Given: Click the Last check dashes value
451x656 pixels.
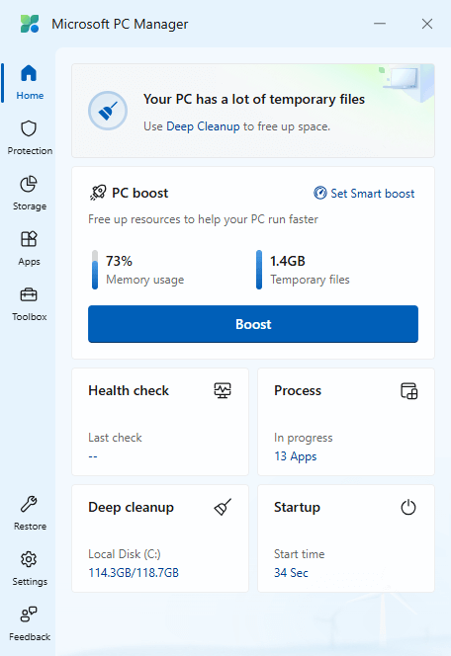Looking at the screenshot, I should [93, 456].
